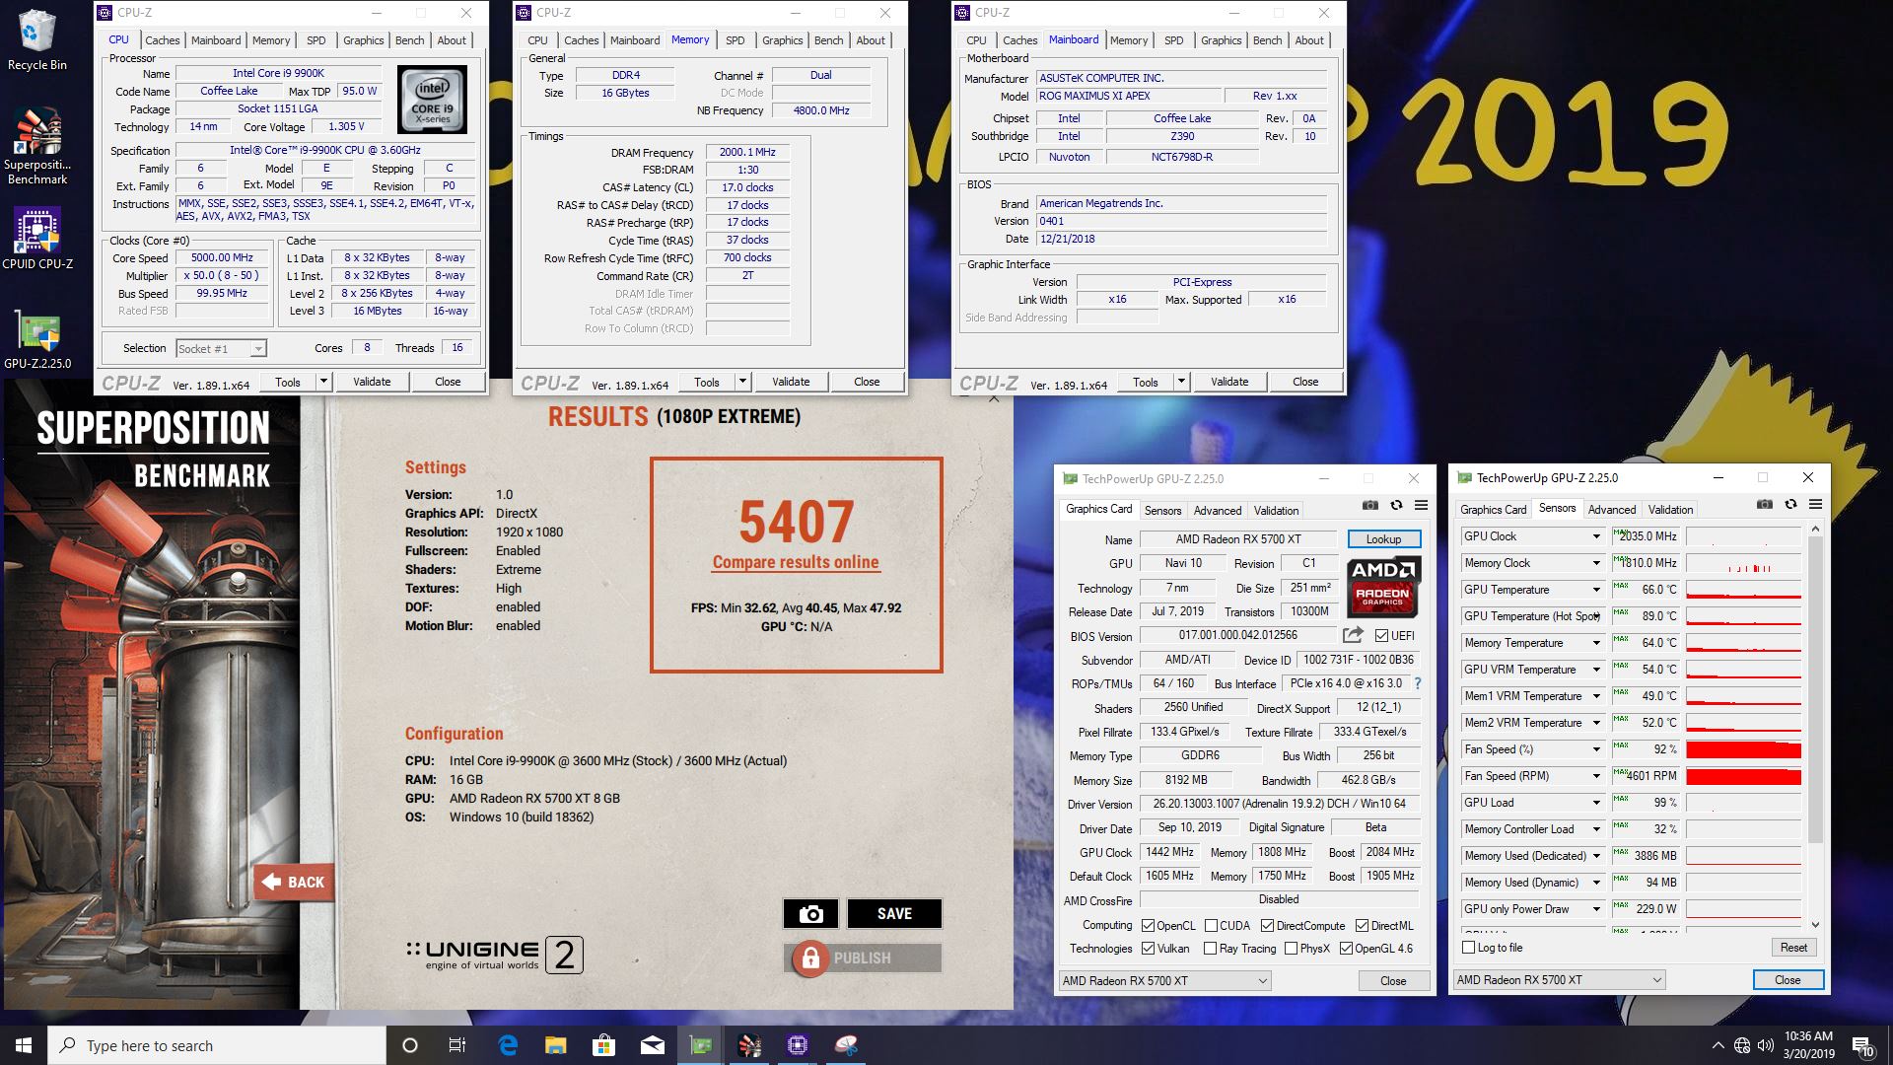Switch to Advanced tab in GPU-Z Graphics Card window
Viewport: 1893px width, 1065px height.
coord(1218,511)
